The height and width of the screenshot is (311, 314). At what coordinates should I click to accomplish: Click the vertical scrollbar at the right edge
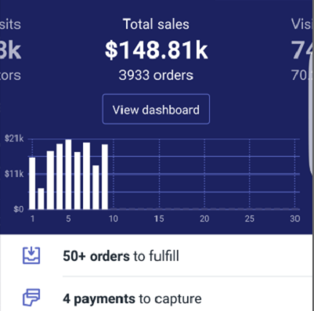point(311,115)
